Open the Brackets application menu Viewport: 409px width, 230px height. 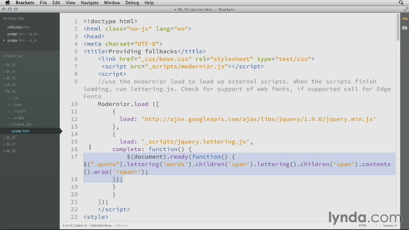(x=25, y=3)
